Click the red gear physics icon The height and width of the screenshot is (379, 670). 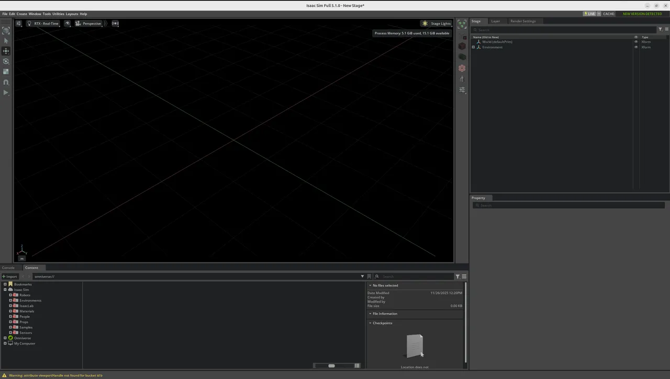pos(462,68)
